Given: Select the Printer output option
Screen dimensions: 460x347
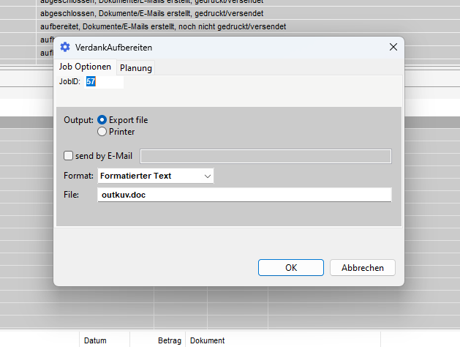Looking at the screenshot, I should point(102,132).
